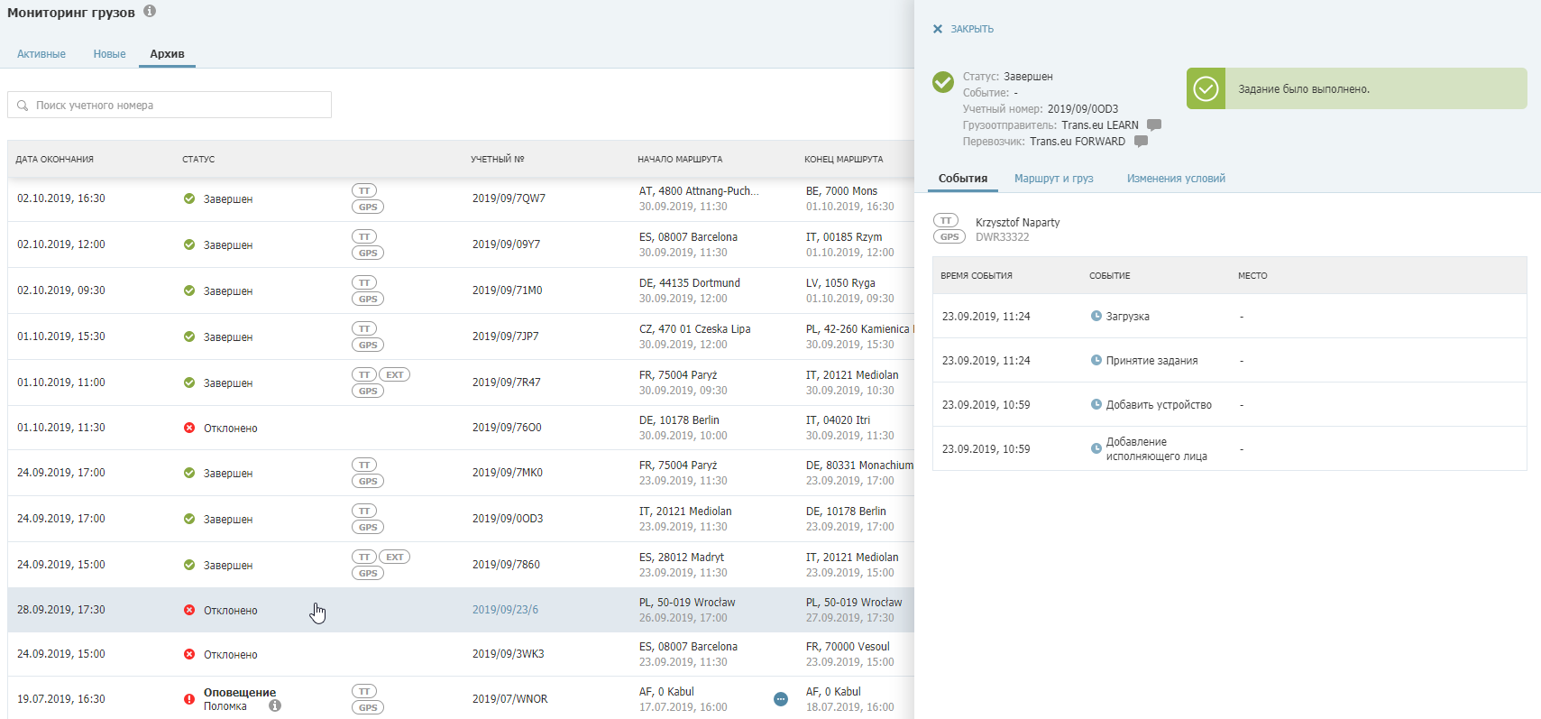Click account number 2019/09/7QW7
This screenshot has width=1541, height=719.
(x=509, y=198)
